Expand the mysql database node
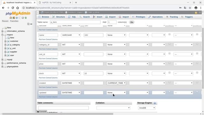 tap(2, 60)
